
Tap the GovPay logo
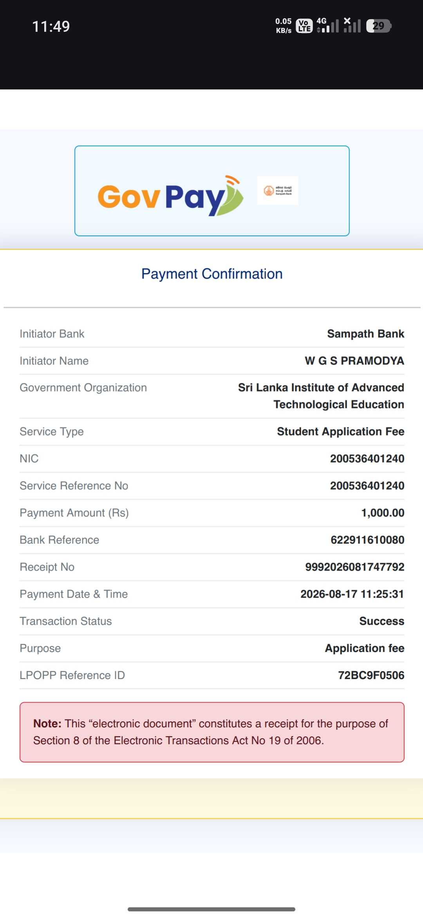tap(170, 196)
